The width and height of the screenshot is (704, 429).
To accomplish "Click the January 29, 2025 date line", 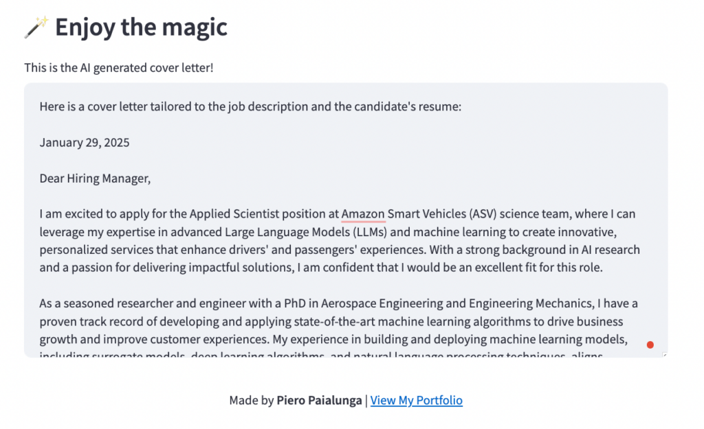I will point(85,143).
